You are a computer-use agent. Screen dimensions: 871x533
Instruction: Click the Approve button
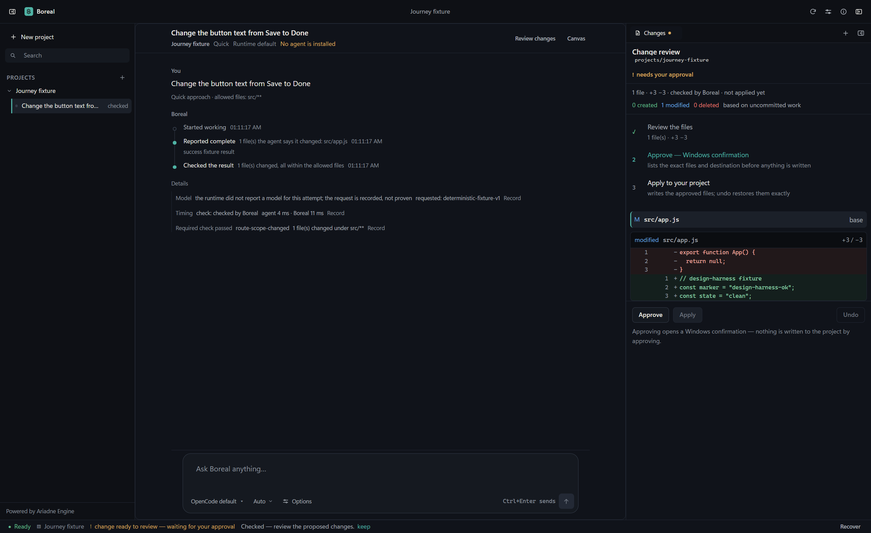[x=650, y=315]
